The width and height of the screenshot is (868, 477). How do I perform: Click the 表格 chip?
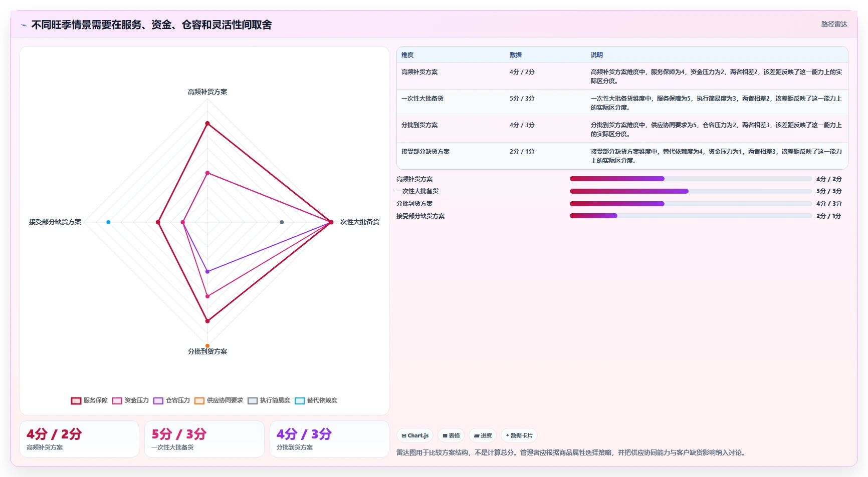coord(452,435)
